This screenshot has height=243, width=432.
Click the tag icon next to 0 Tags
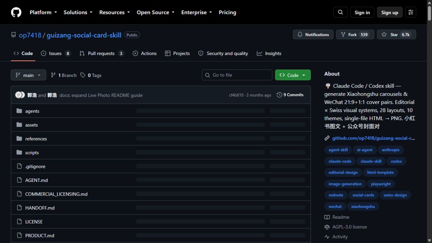(83, 75)
